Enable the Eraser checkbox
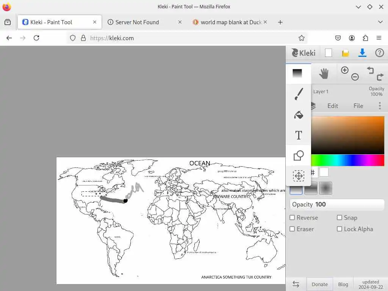 click(292, 229)
